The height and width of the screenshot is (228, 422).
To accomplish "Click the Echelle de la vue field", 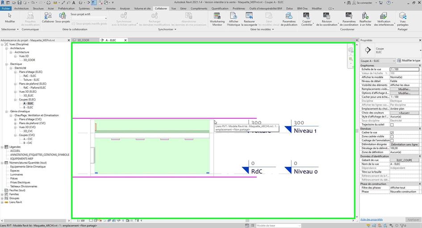I will coord(404,69).
